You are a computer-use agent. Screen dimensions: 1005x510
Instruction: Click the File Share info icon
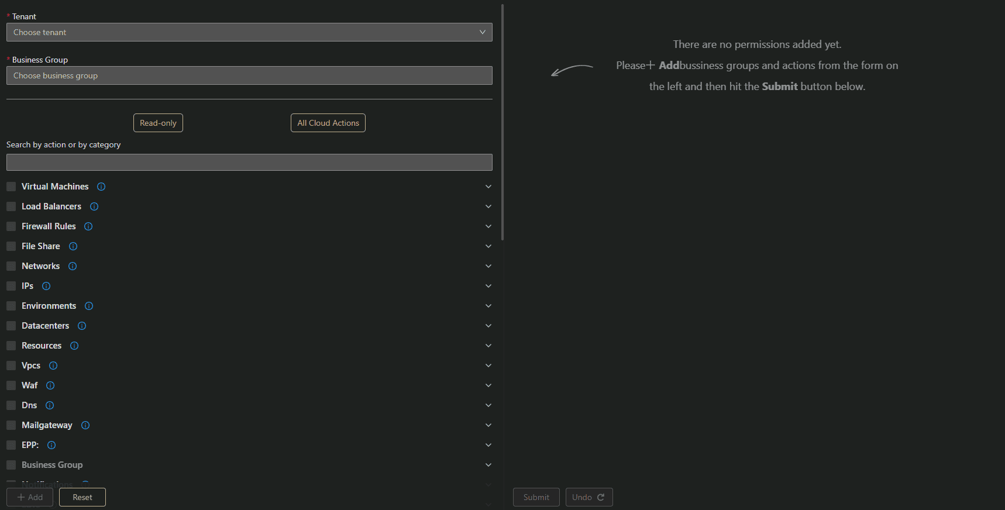tap(73, 246)
